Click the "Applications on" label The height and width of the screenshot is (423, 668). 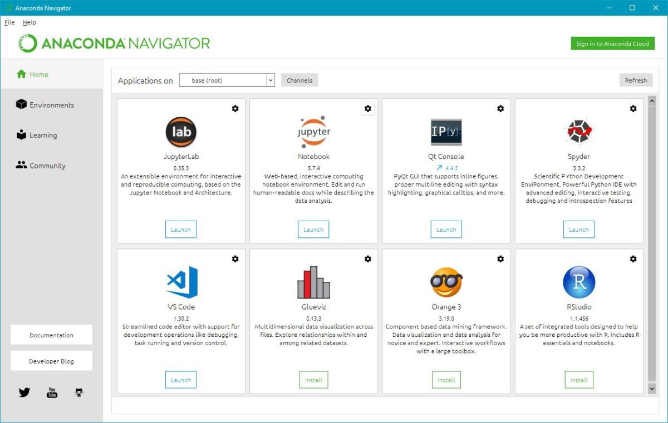tap(145, 81)
